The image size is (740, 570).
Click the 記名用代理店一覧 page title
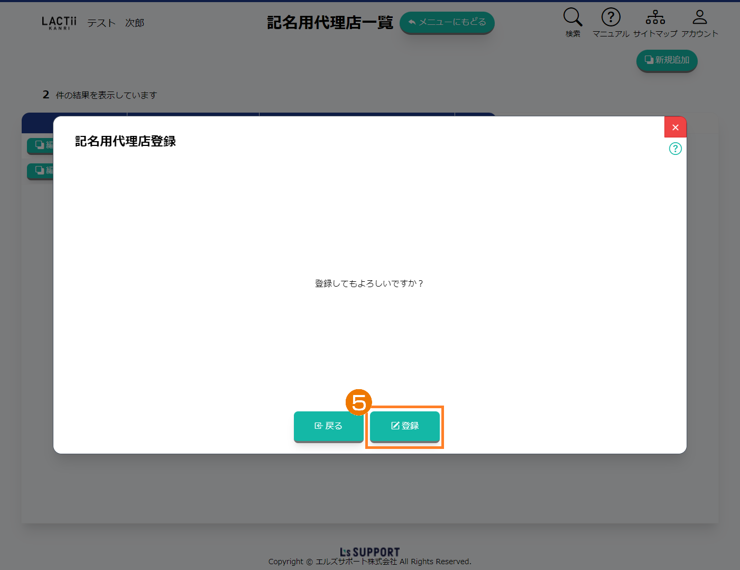pyautogui.click(x=330, y=23)
